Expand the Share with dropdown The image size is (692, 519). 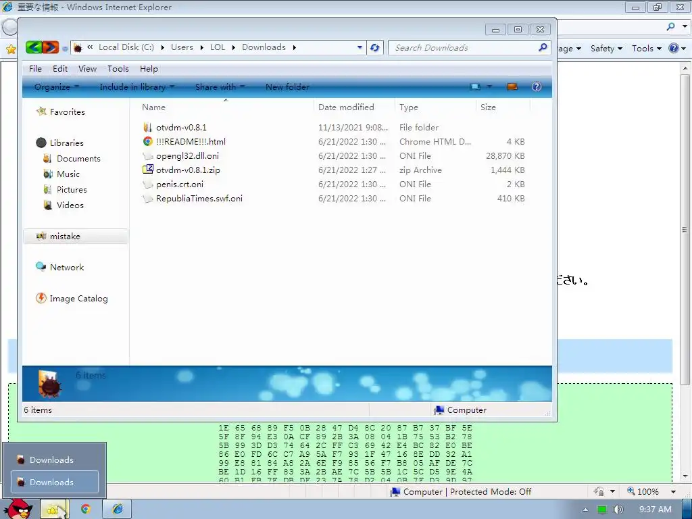tap(220, 86)
